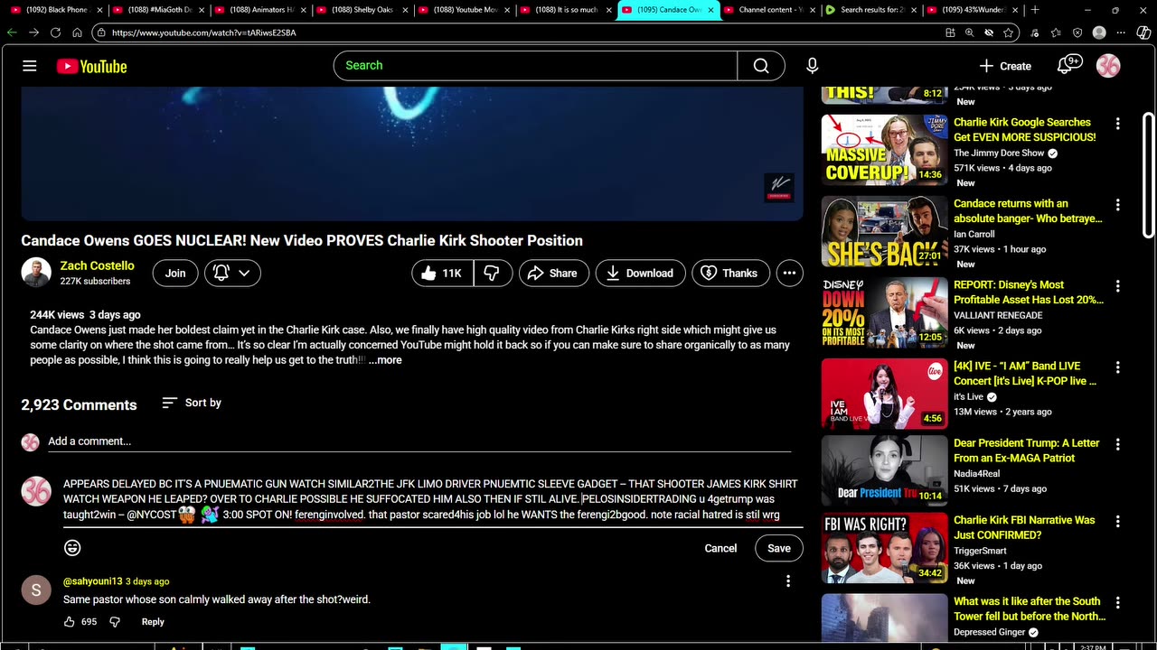Expand the description with ...more
Screen dimensions: 1157x650
coord(385,360)
